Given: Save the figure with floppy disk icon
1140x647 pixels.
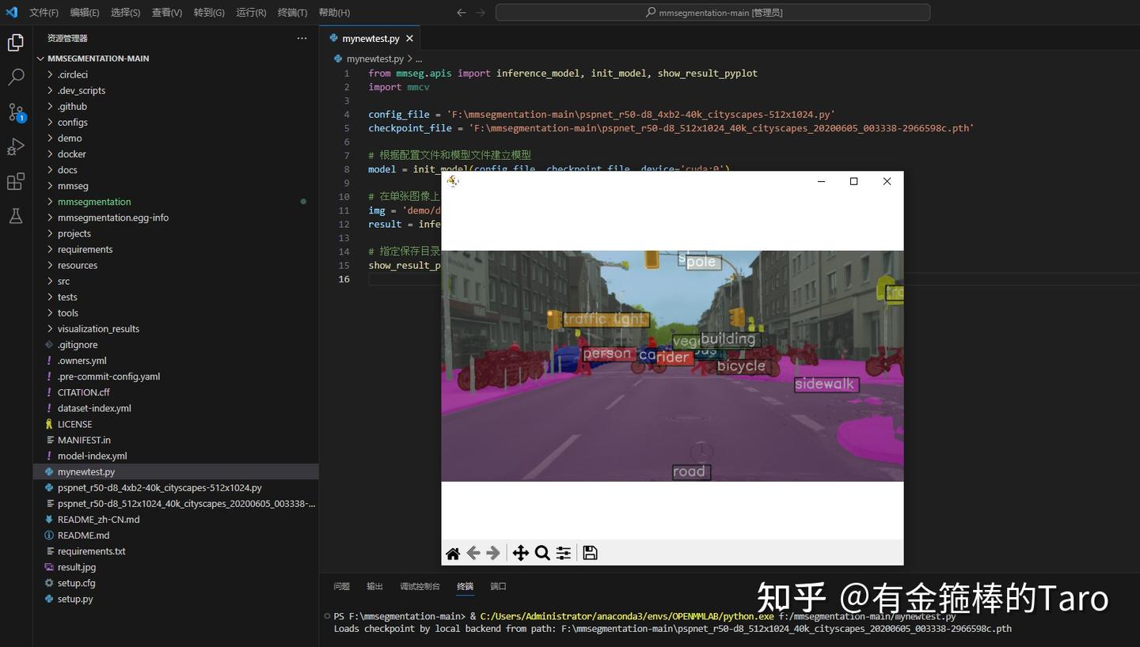Looking at the screenshot, I should 590,553.
